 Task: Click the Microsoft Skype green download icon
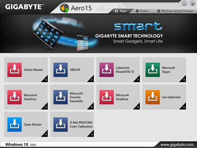click(x=152, y=70)
